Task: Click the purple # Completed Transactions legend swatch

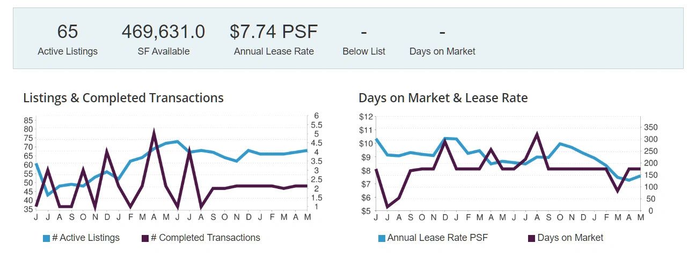Action: 145,238
